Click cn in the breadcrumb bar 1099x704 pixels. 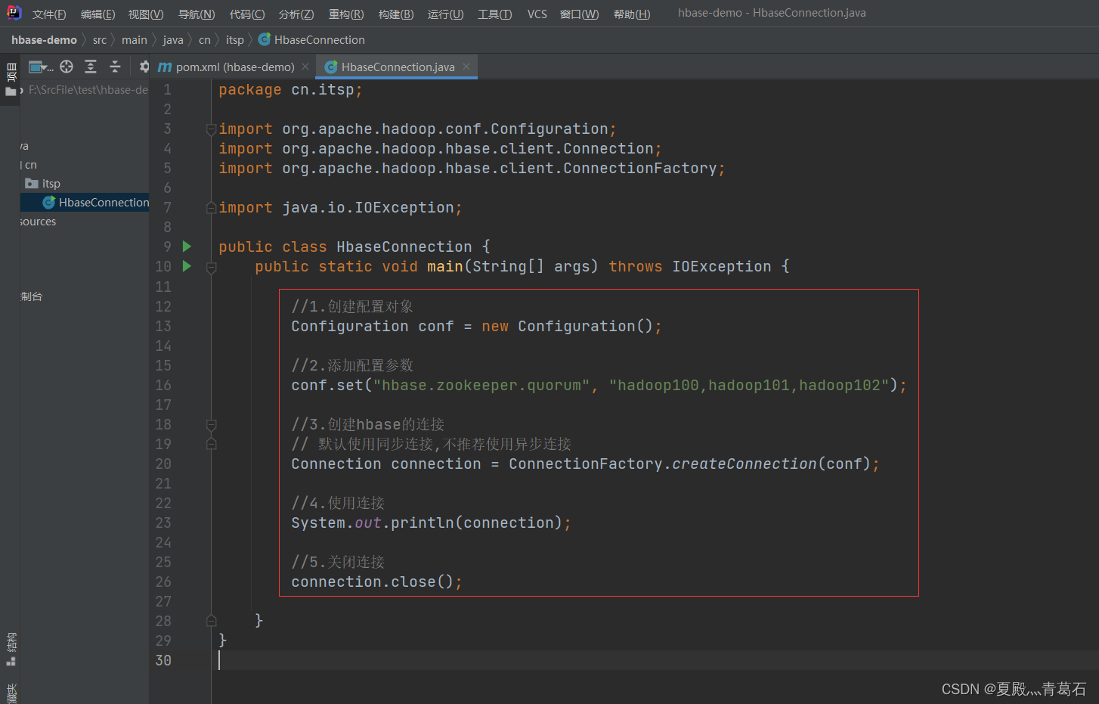[x=205, y=40]
